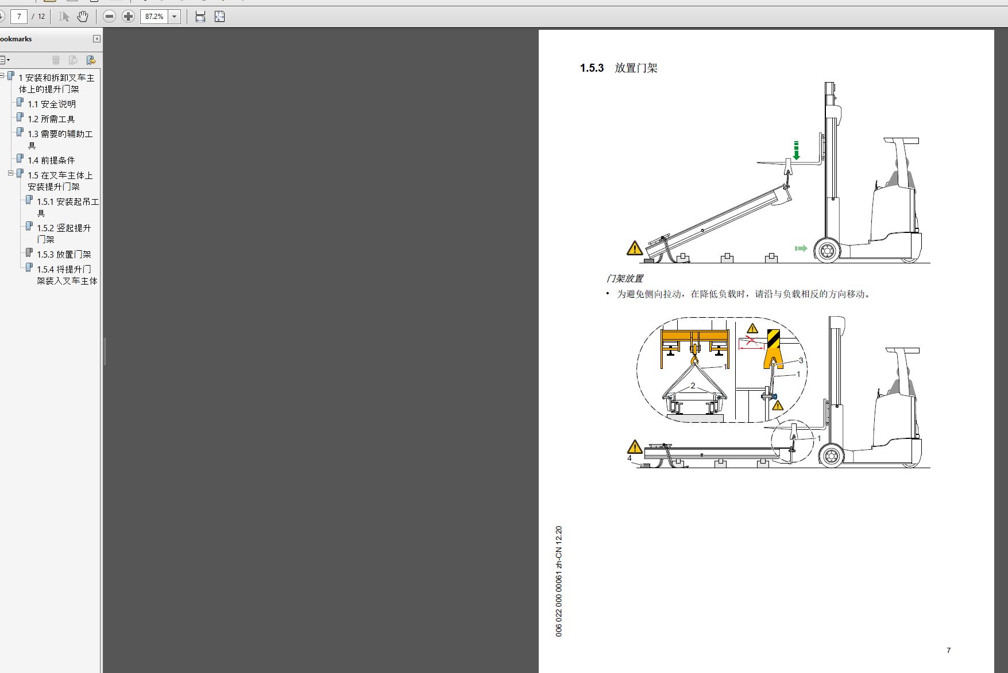This screenshot has height=673, width=1008.
Task: Open the bookmarks options menu dropdown
Action: tap(5, 60)
